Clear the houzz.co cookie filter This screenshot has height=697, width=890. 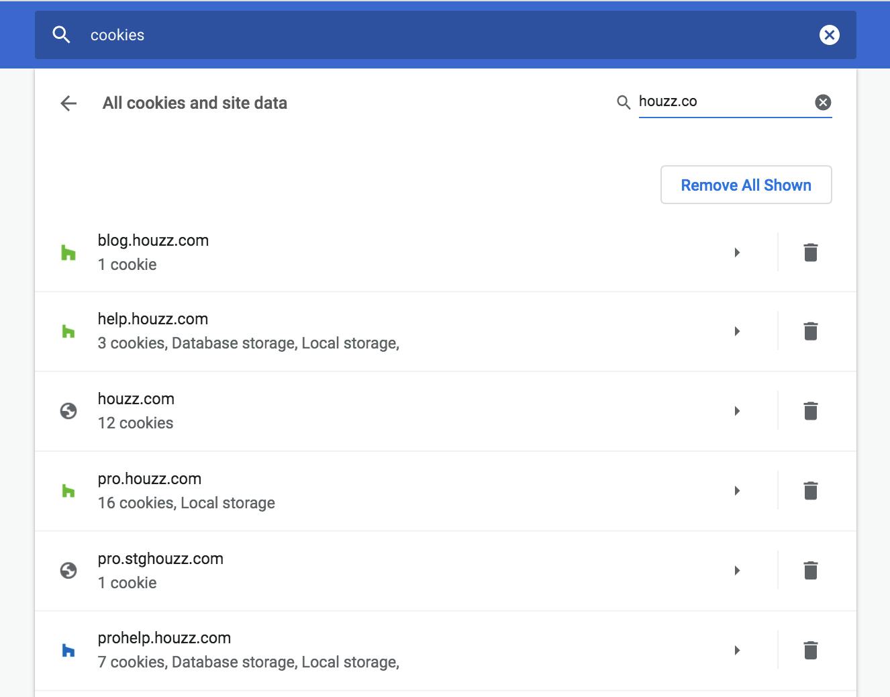[823, 102]
